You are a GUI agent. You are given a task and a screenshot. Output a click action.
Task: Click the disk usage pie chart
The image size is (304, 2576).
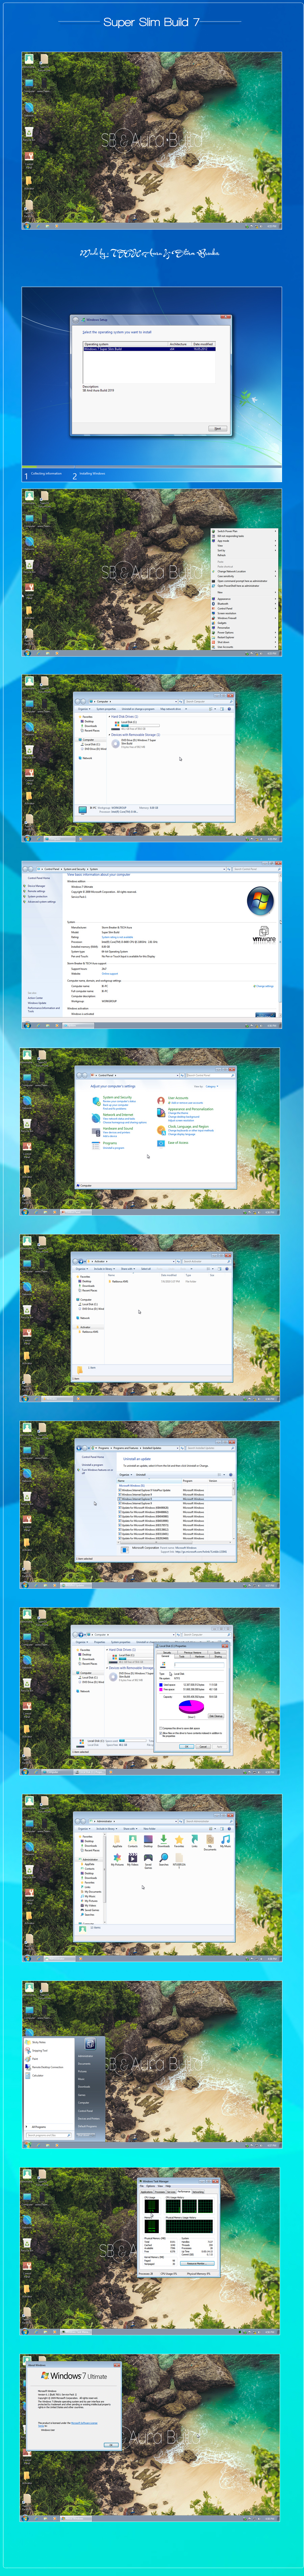[x=191, y=1707]
